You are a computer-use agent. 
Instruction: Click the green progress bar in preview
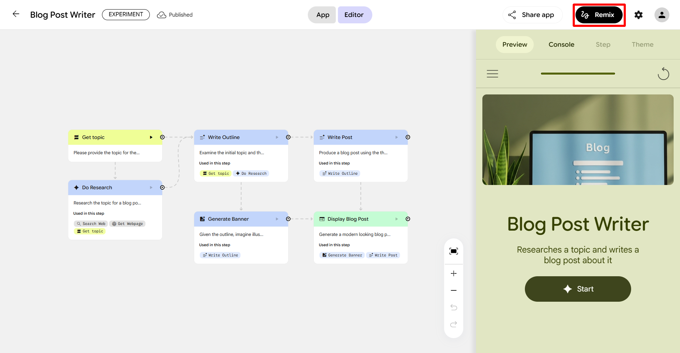(x=578, y=74)
